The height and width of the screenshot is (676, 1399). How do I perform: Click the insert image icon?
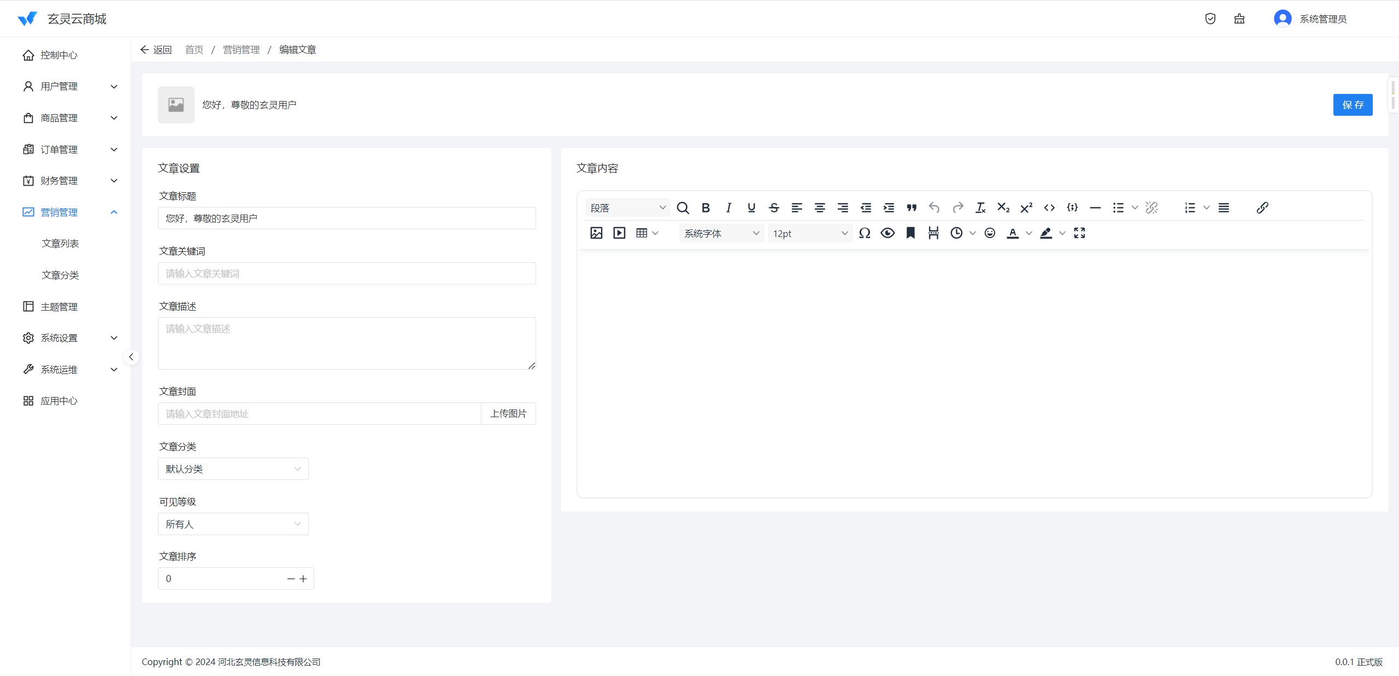pos(596,233)
